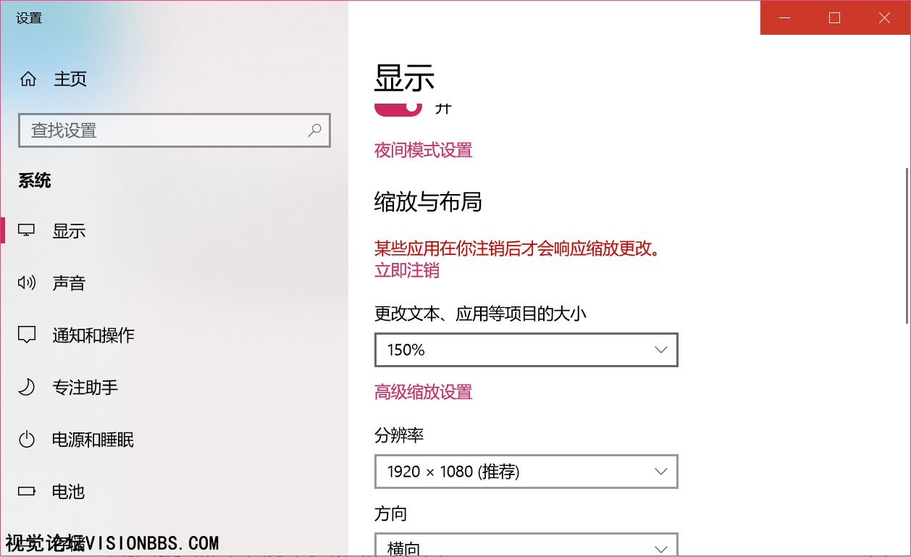Image resolution: width=911 pixels, height=557 pixels.
Task: Click the Home icon in sidebar
Action: click(28, 79)
